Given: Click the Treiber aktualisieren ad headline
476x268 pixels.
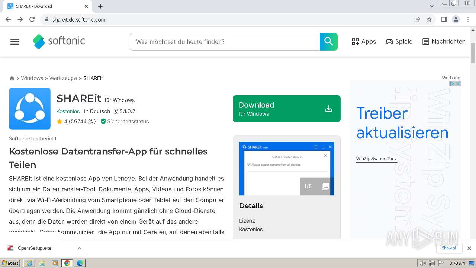Looking at the screenshot, I should click(402, 123).
